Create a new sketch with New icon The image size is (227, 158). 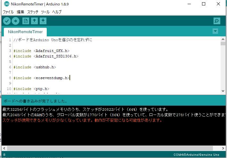26,21
